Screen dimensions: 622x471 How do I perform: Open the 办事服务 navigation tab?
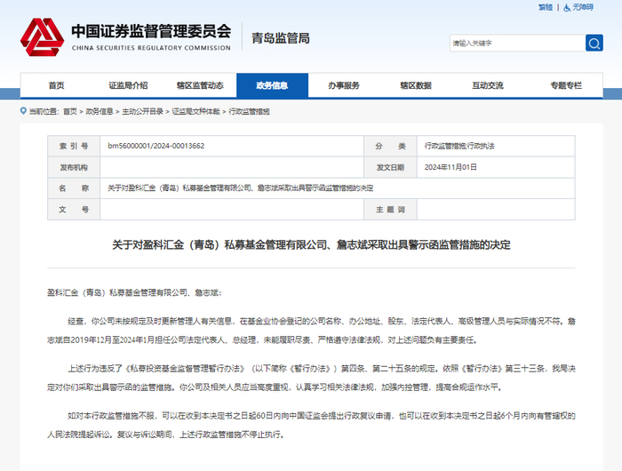tap(344, 85)
